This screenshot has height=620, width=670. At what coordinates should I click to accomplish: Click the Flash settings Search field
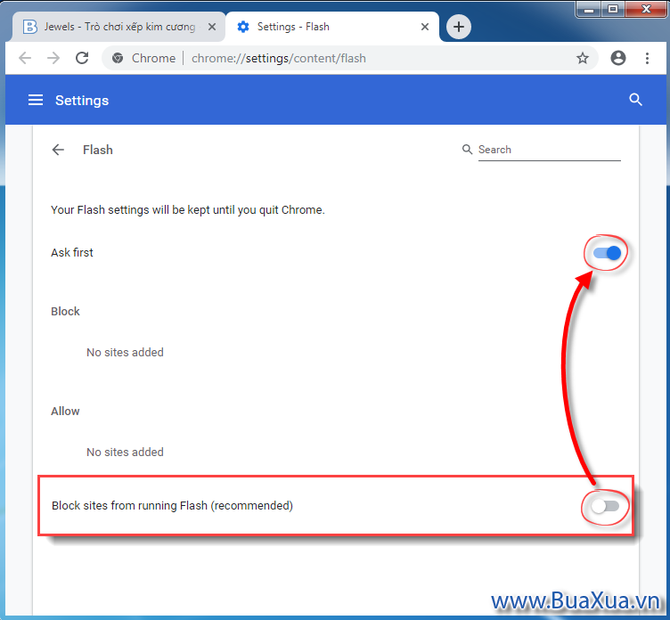point(549,150)
